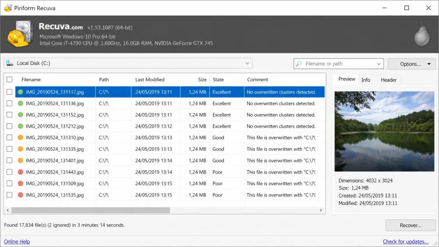Select the IMG_20190524_131136.jpg filename
This screenshot has height=247, width=439.
point(54,104)
